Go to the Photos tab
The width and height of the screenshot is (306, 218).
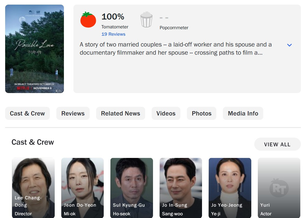coord(201,113)
